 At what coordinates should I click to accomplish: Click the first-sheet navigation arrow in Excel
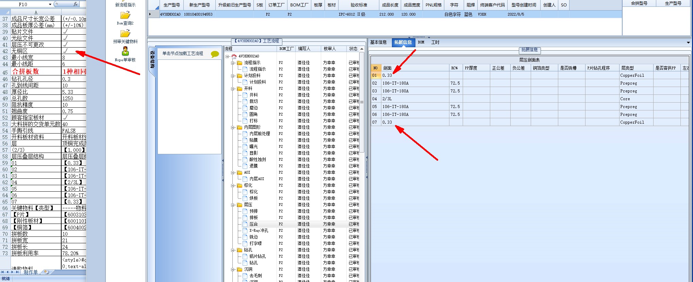point(3,272)
